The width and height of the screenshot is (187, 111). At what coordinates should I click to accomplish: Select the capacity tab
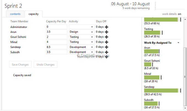(x=34, y=14)
